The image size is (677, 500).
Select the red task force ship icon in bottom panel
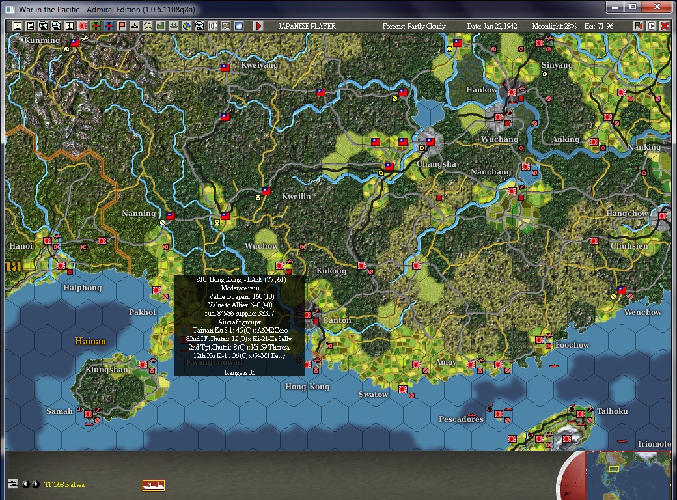(154, 485)
